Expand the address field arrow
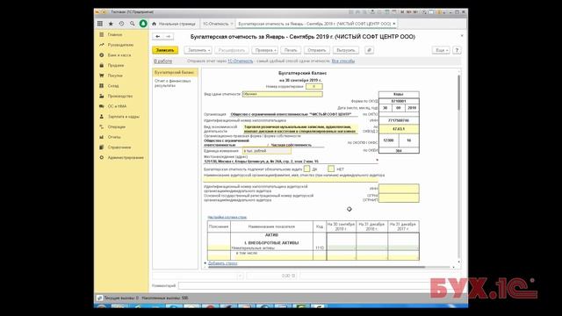The width and height of the screenshot is (562, 316). [x=377, y=160]
